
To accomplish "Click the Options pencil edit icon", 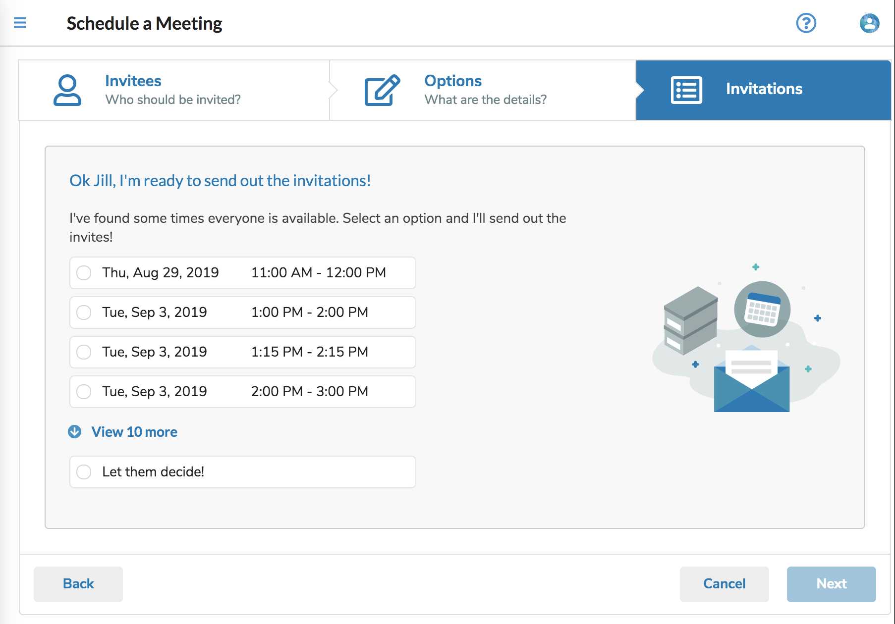I will (382, 90).
